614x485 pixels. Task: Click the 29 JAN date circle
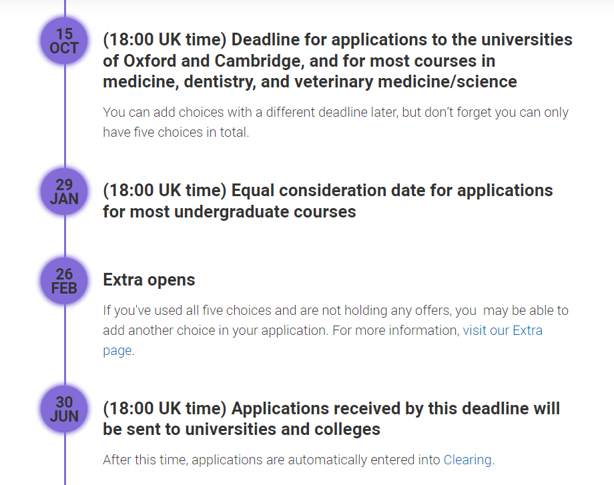point(64,191)
